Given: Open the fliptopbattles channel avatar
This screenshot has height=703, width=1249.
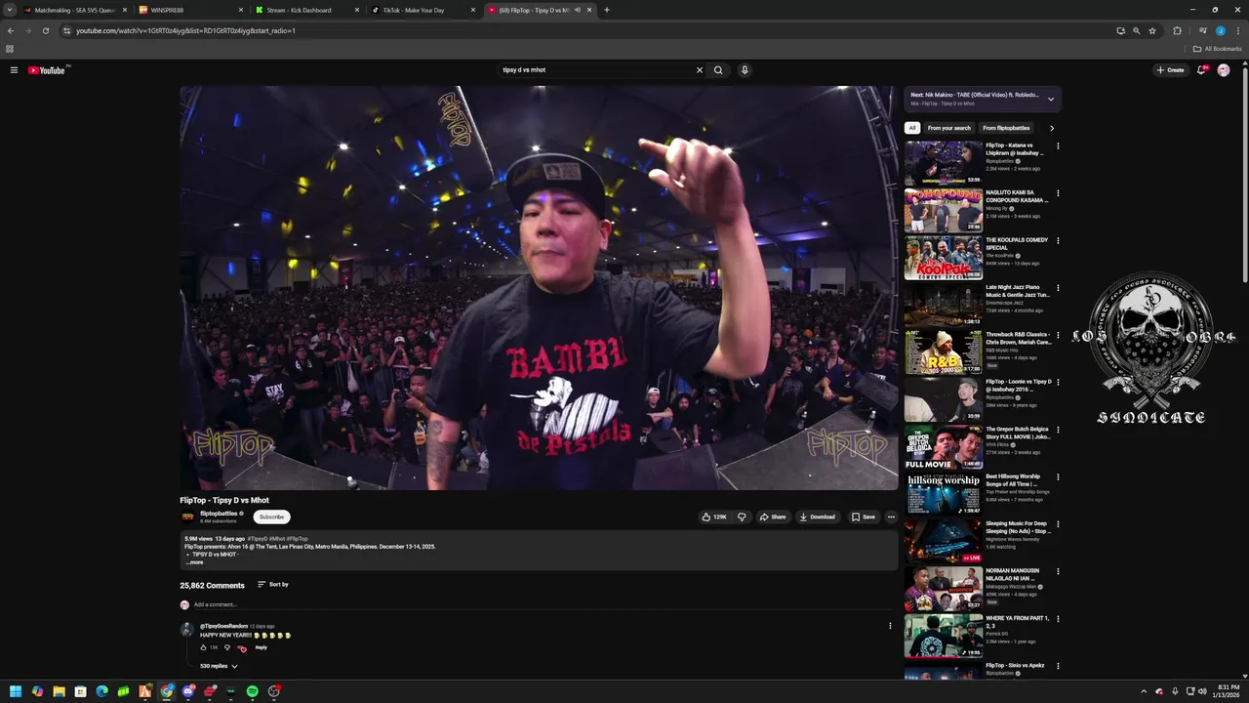Looking at the screenshot, I should click(x=187, y=517).
